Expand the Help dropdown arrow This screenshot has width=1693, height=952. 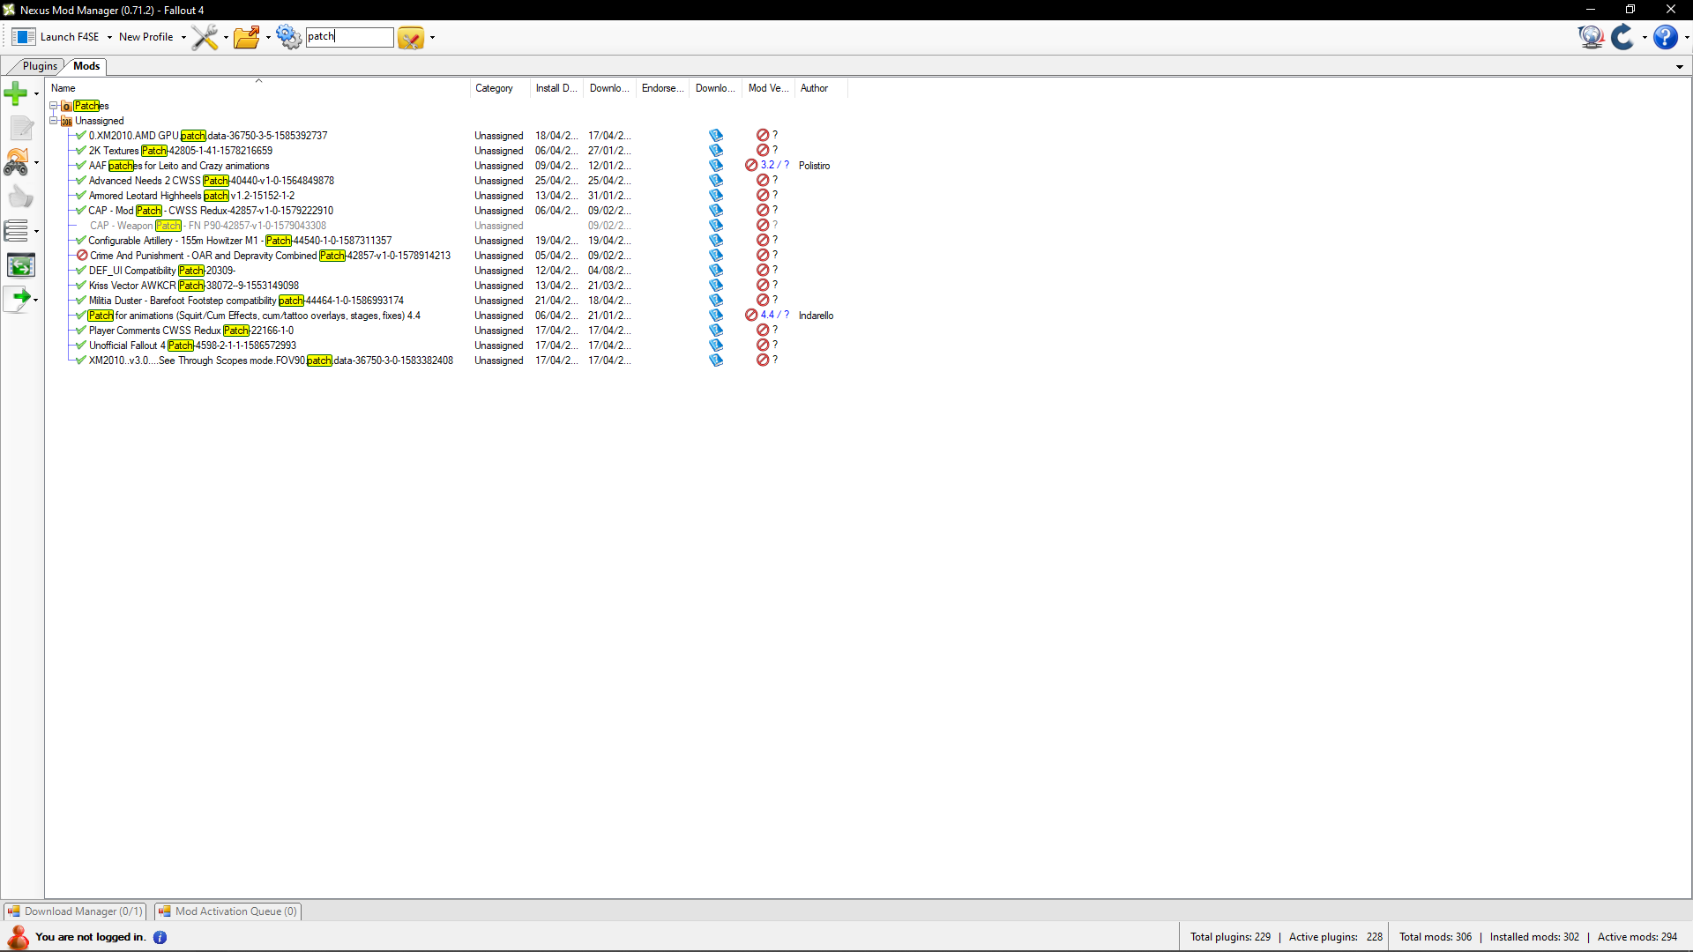click(x=1686, y=38)
